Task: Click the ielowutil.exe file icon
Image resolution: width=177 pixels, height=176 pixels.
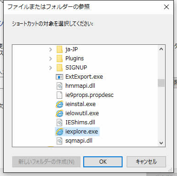Action: click(59, 113)
